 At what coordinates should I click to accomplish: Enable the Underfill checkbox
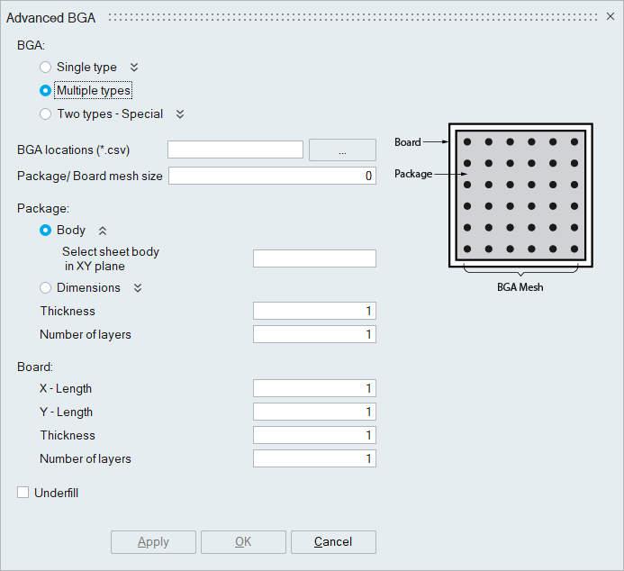[23, 493]
